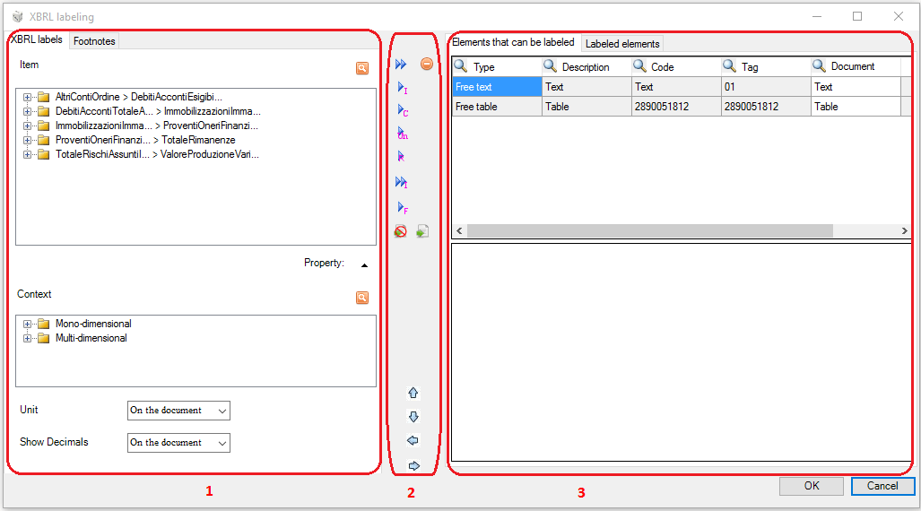Click the Cancel button

click(x=882, y=486)
